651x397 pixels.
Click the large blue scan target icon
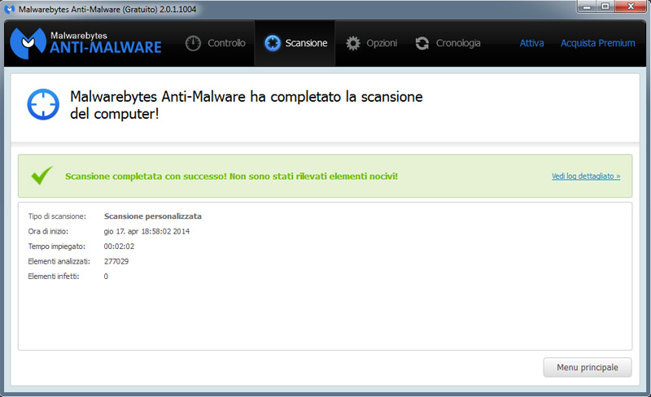[x=43, y=104]
